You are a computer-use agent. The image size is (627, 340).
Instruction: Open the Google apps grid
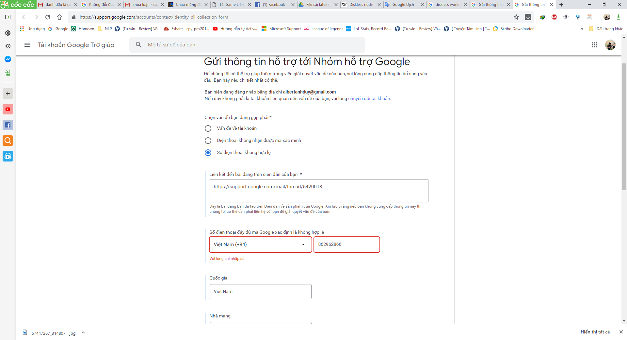point(595,45)
